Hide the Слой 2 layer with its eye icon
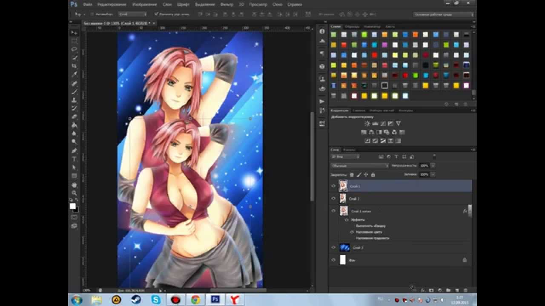545x306 pixels. point(333,198)
